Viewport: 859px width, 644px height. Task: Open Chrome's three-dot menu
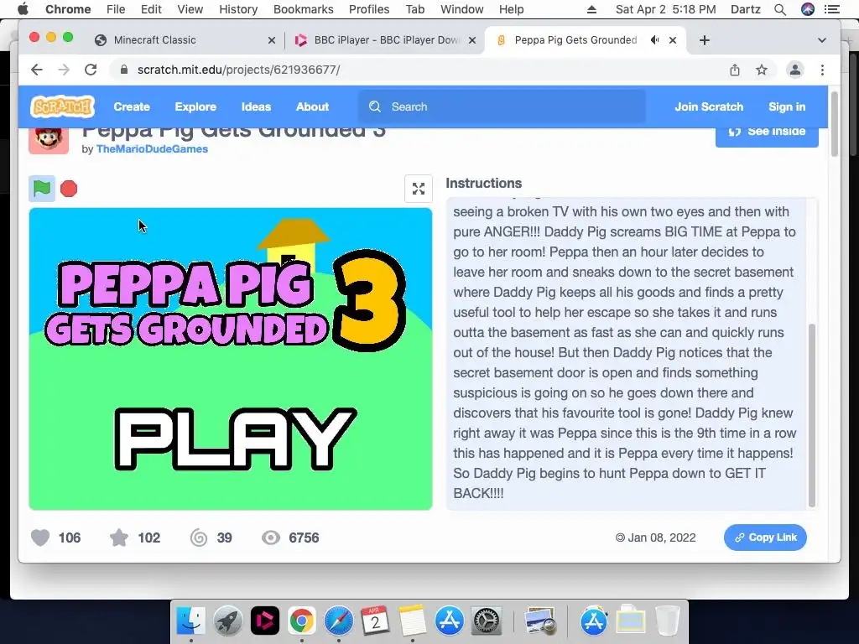[x=822, y=70]
